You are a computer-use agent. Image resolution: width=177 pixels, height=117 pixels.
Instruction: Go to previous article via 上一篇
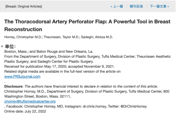[x=117, y=6]
